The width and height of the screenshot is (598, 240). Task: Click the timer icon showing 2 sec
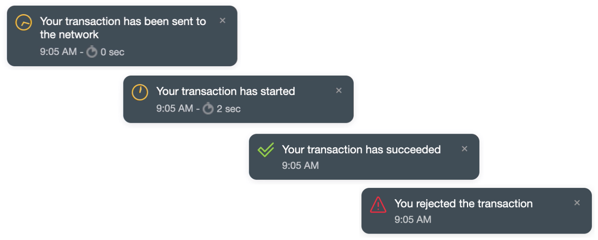208,108
